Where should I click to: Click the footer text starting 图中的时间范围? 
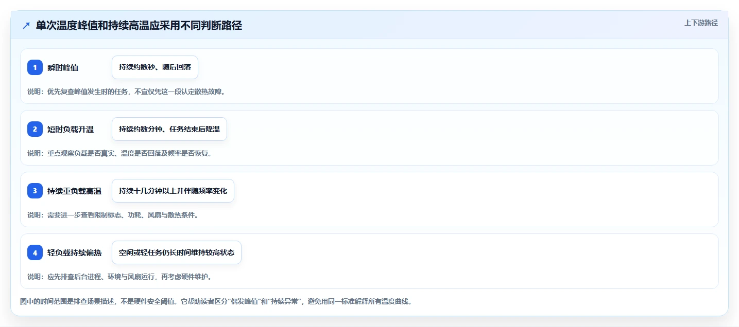coord(216,301)
